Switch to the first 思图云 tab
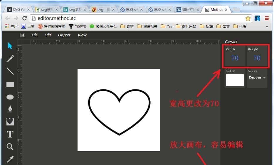 coord(131,10)
